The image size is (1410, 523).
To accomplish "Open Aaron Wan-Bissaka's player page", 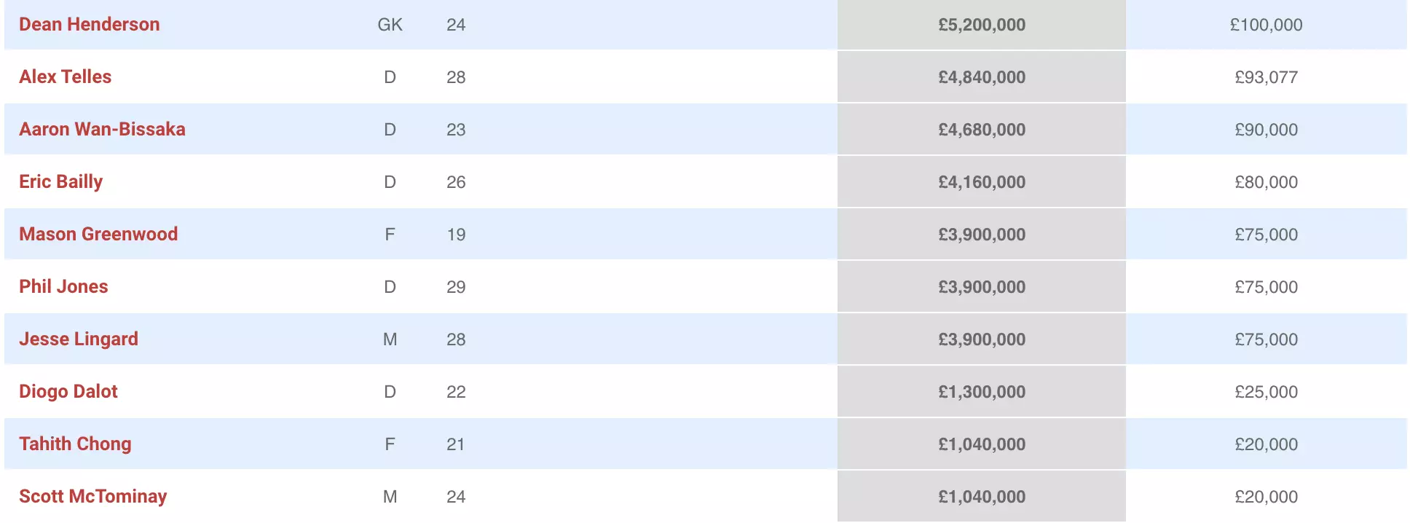I will (102, 130).
